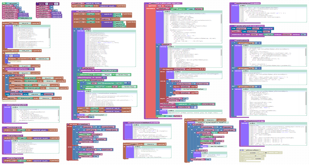Screen dimensions: 309x165
Task: Open gear on 'when hovered allAddedObjects' block
Action: pyautogui.click(x=68, y=124)
